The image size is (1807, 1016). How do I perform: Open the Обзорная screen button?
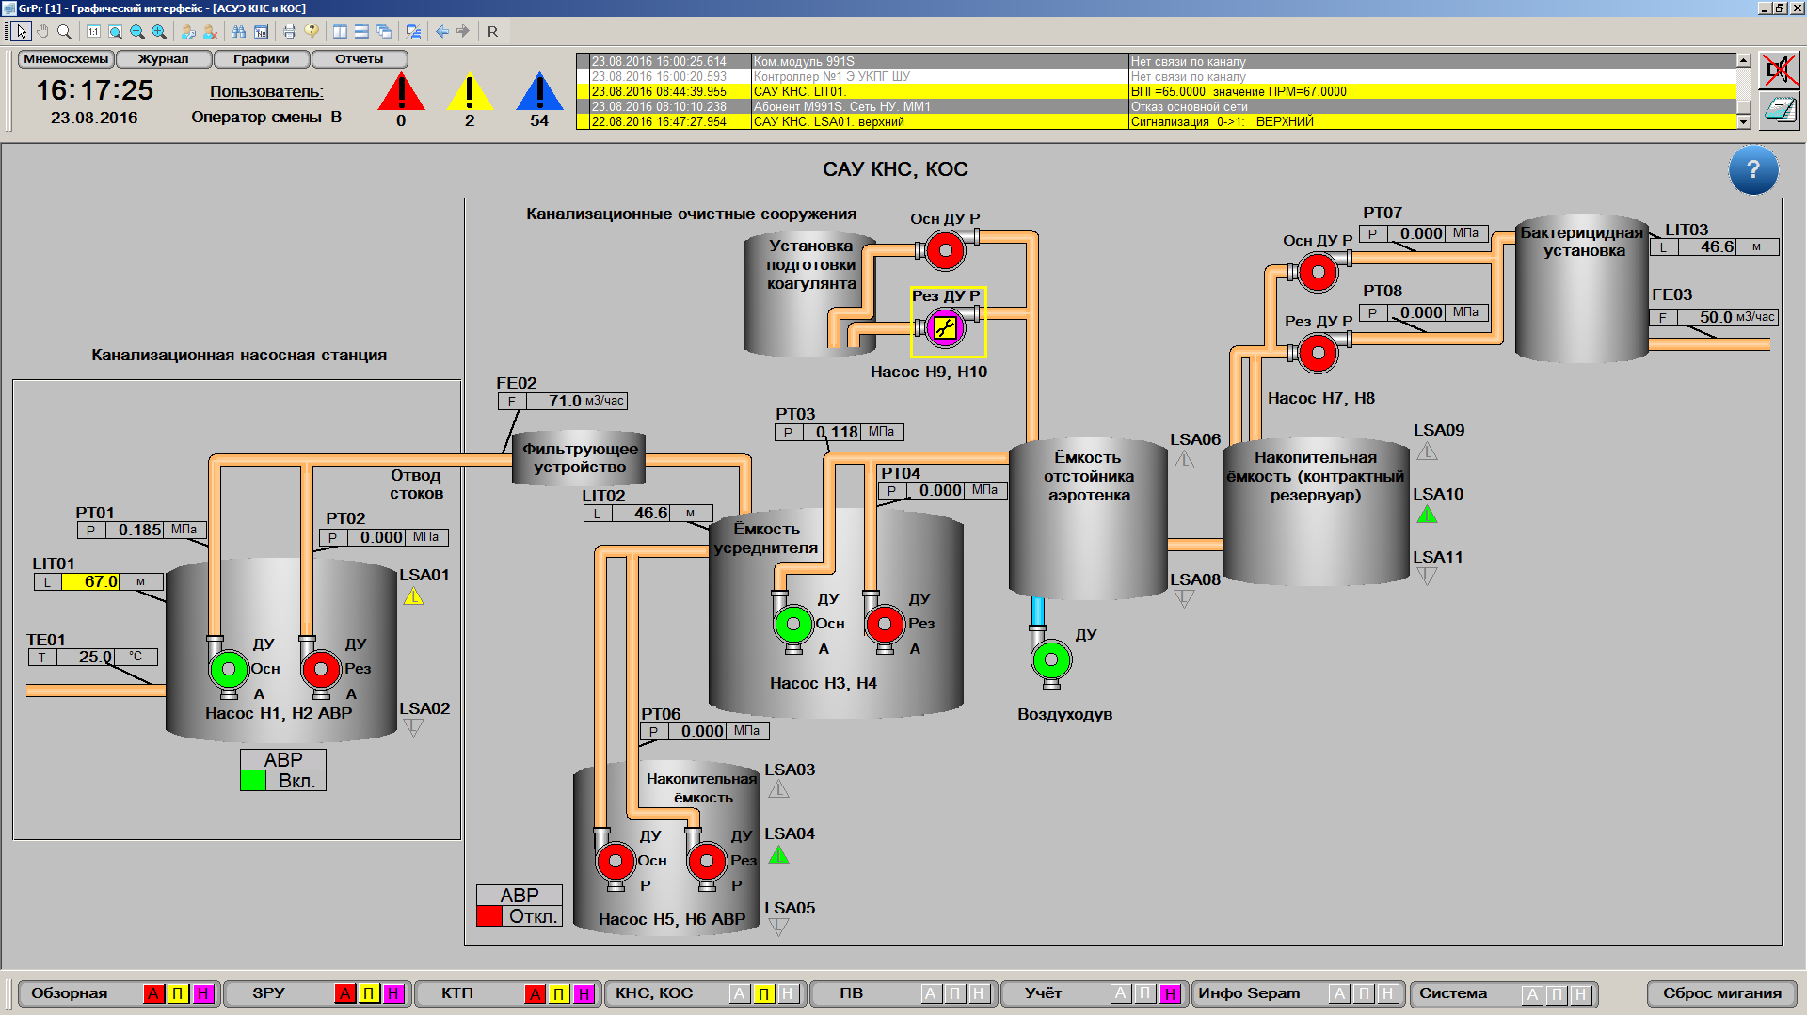coord(70,993)
